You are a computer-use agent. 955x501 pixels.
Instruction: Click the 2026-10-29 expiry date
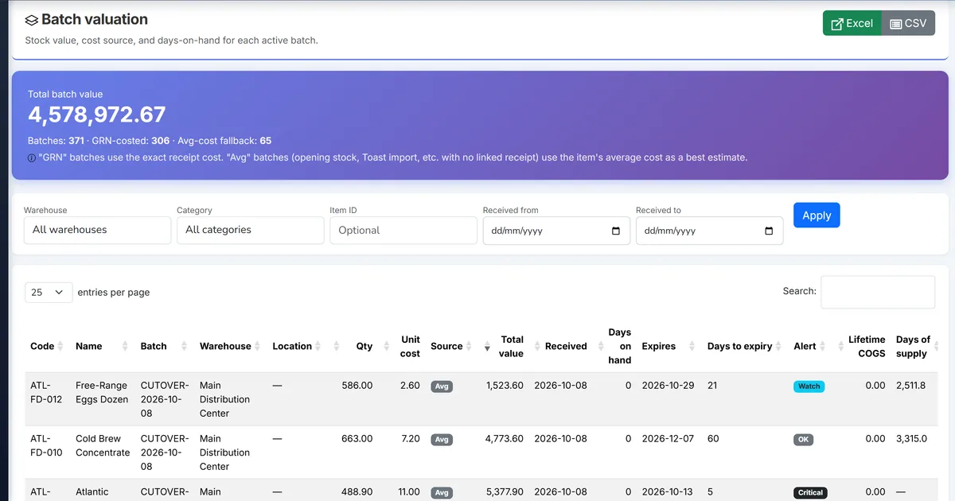pyautogui.click(x=668, y=385)
